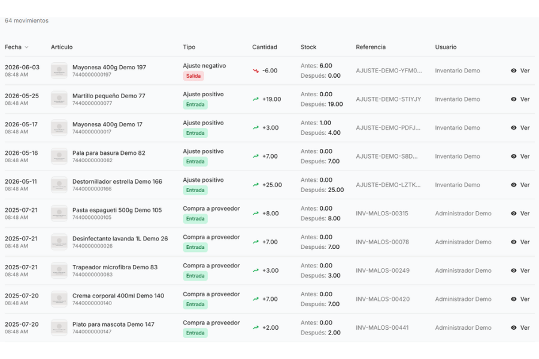
Task: Click eye icon for Crema corporal 400ml row
Action: (514, 299)
